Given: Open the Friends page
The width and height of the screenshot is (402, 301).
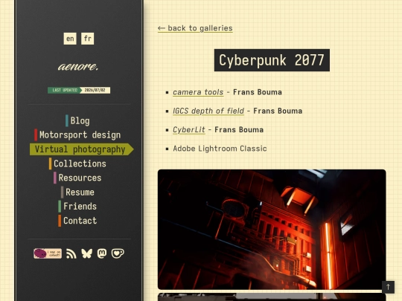Looking at the screenshot, I should click(77, 207).
